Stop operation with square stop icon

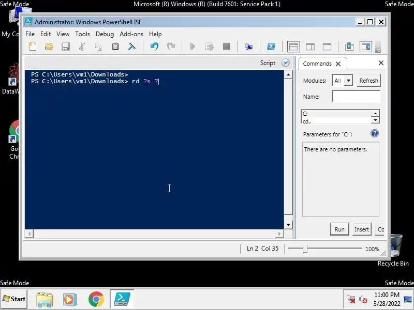tap(227, 47)
